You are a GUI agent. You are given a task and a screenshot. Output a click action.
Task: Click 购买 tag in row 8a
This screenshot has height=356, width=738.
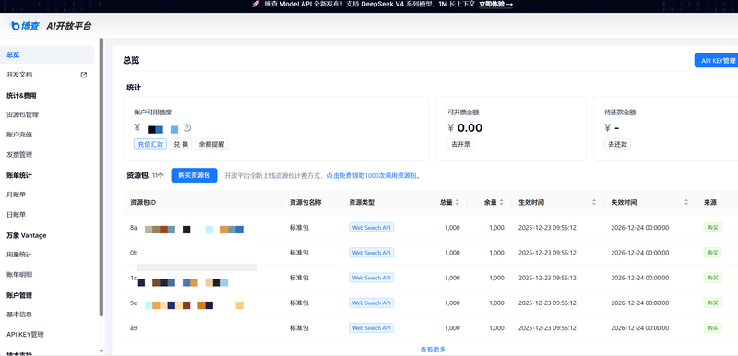tap(712, 228)
